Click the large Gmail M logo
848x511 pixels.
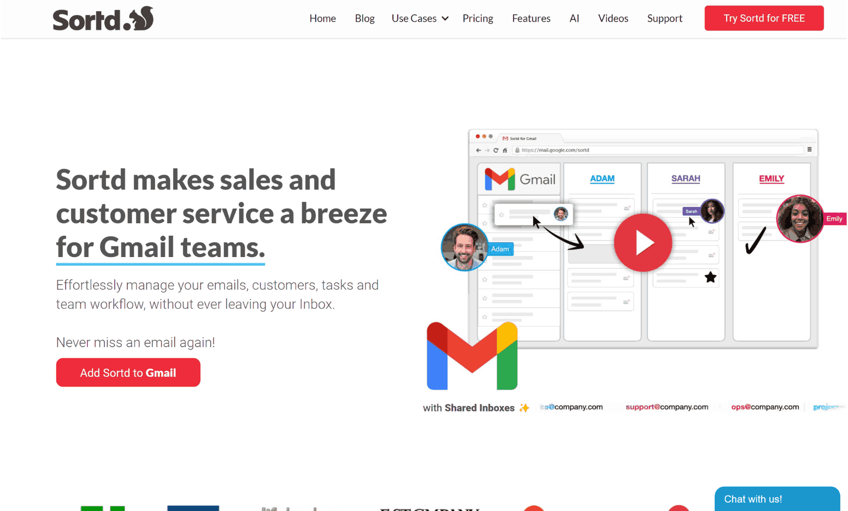[x=472, y=356]
